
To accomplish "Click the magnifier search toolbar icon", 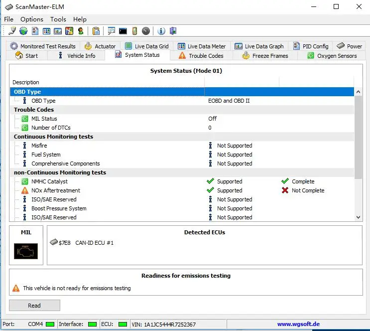I will pyautogui.click(x=111, y=31).
